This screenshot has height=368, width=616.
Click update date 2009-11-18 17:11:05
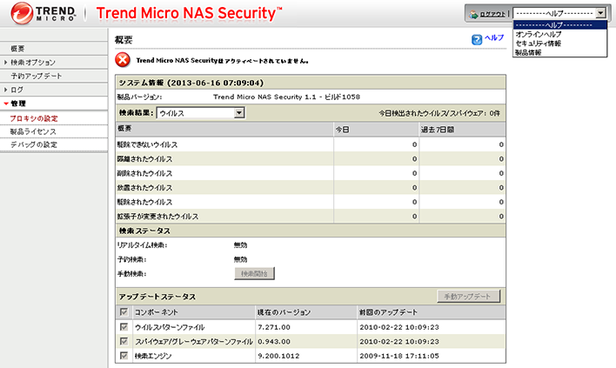[399, 356]
